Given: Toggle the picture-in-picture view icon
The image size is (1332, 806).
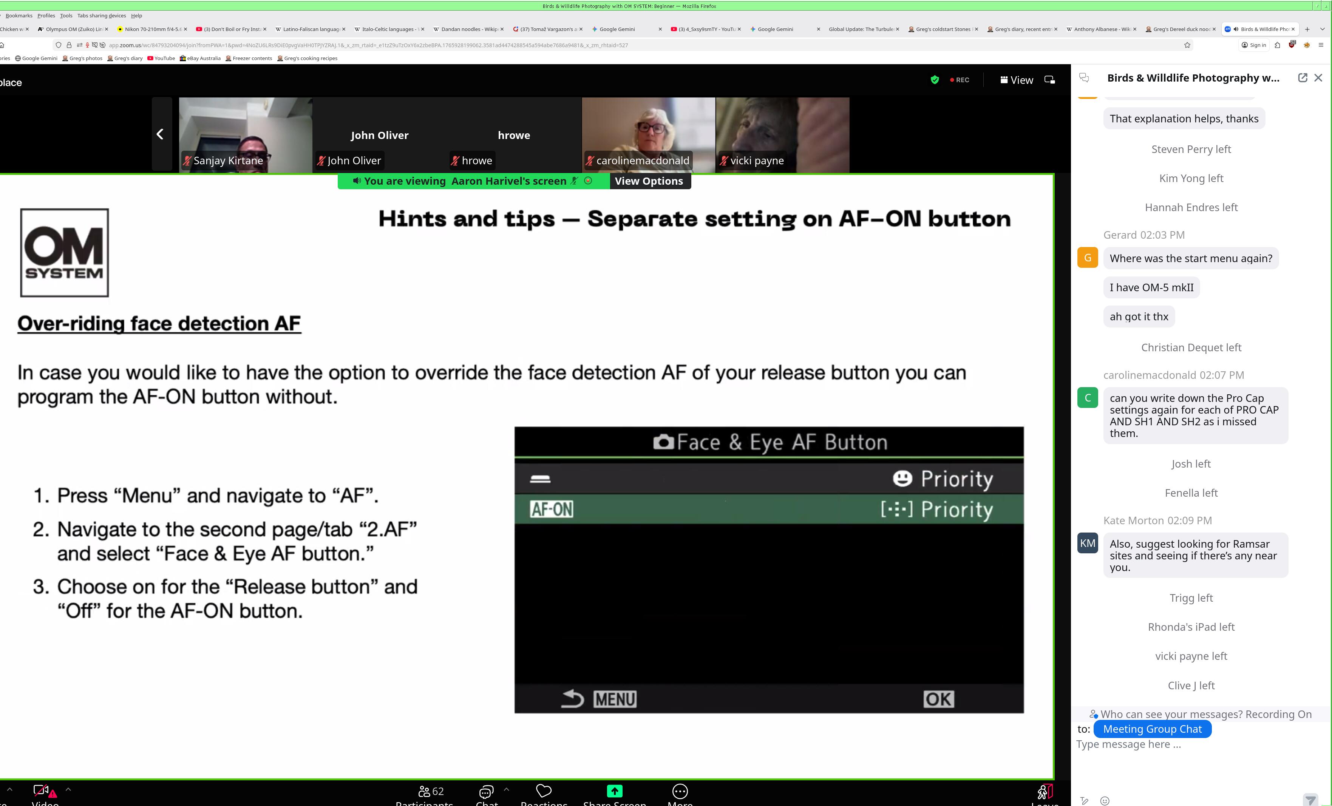Looking at the screenshot, I should [1049, 80].
